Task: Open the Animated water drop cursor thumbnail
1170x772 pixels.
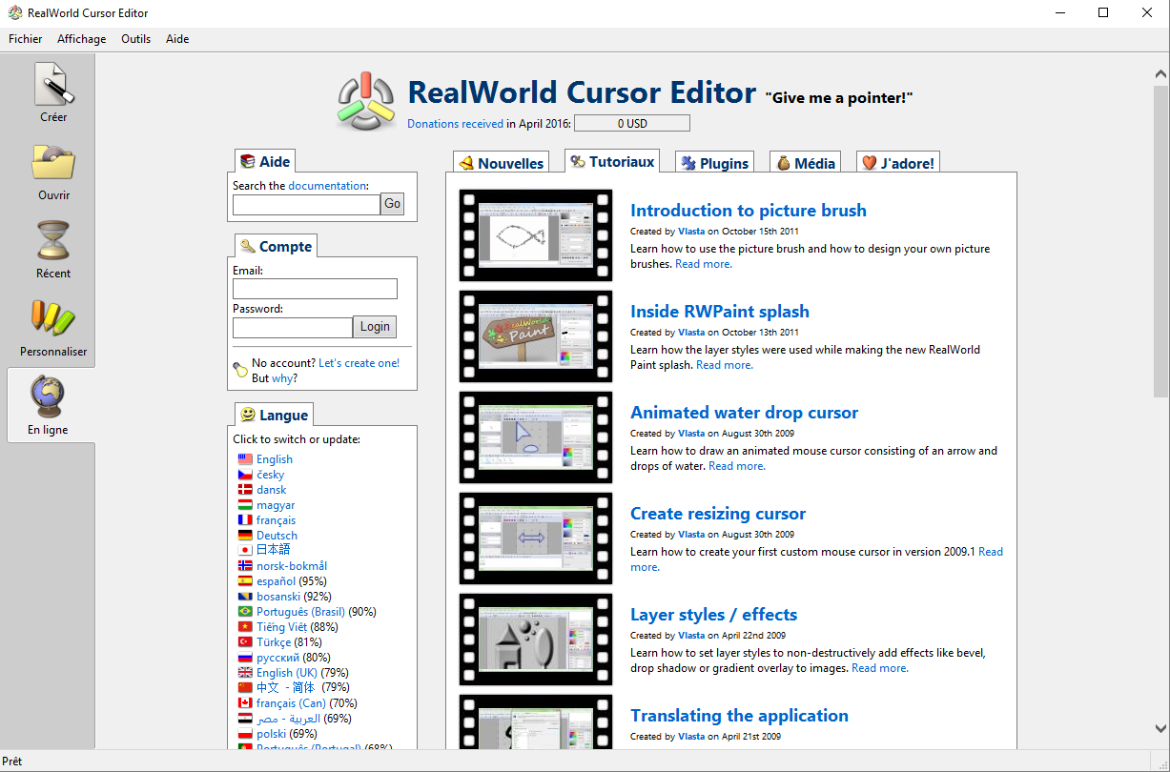Action: 535,437
